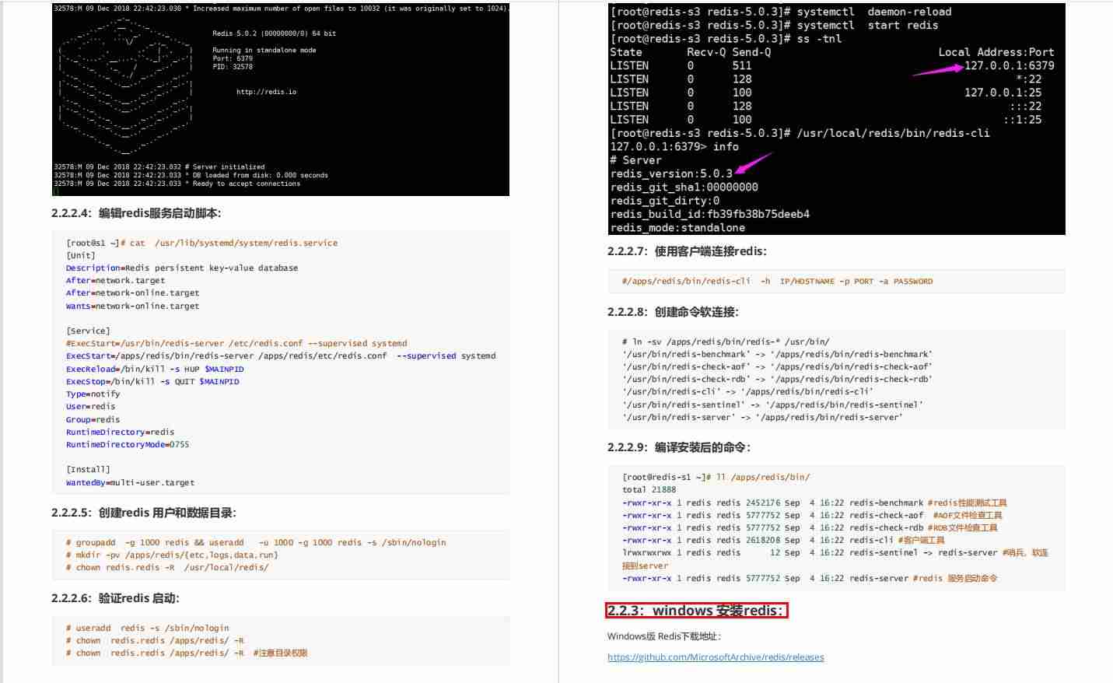1113x683 pixels.
Task: Click "Description=Redis persistent key-value database" line
Action: pos(182,268)
